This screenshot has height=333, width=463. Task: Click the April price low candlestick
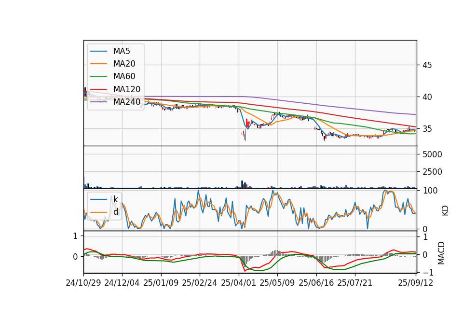(245, 136)
